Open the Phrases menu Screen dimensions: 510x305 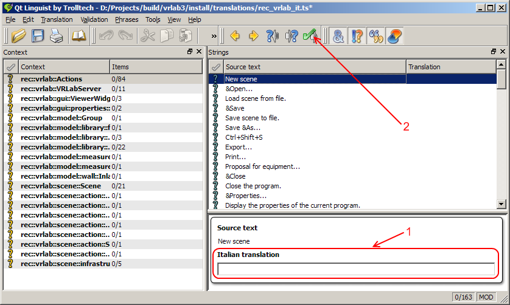tap(127, 19)
